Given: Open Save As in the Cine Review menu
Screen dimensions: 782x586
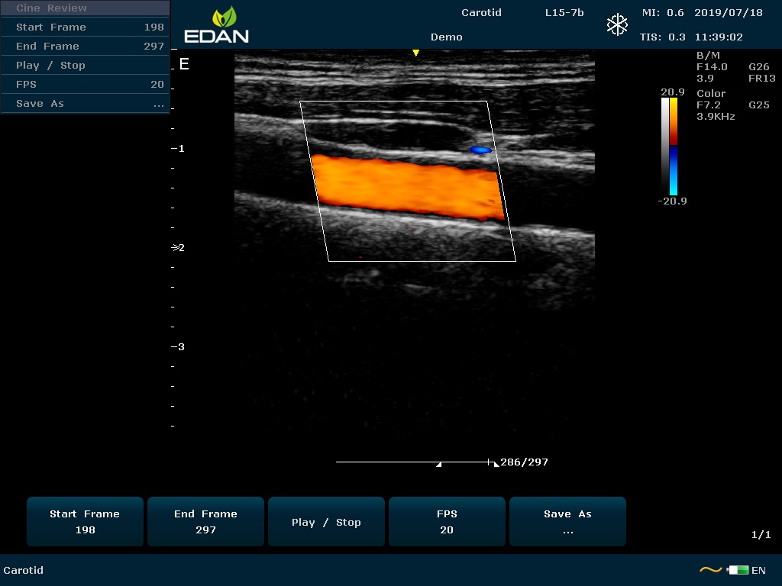Looking at the screenshot, I should pyautogui.click(x=85, y=104).
